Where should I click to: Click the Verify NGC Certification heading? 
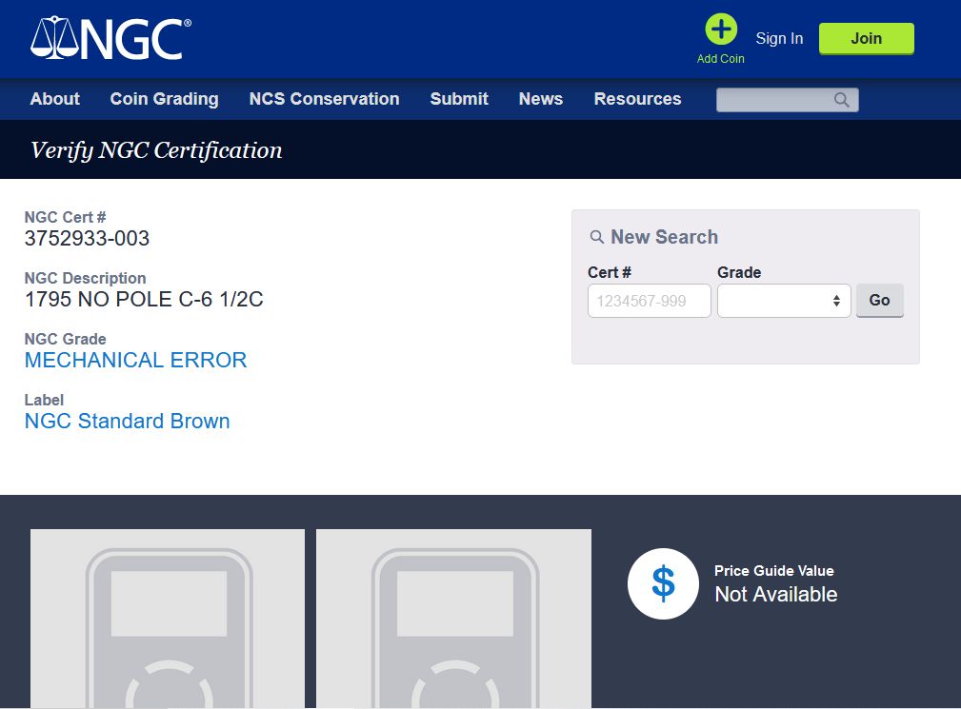coord(156,150)
